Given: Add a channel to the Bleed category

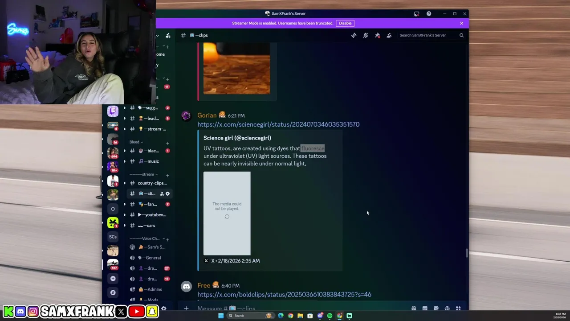Looking at the screenshot, I should [167, 143].
